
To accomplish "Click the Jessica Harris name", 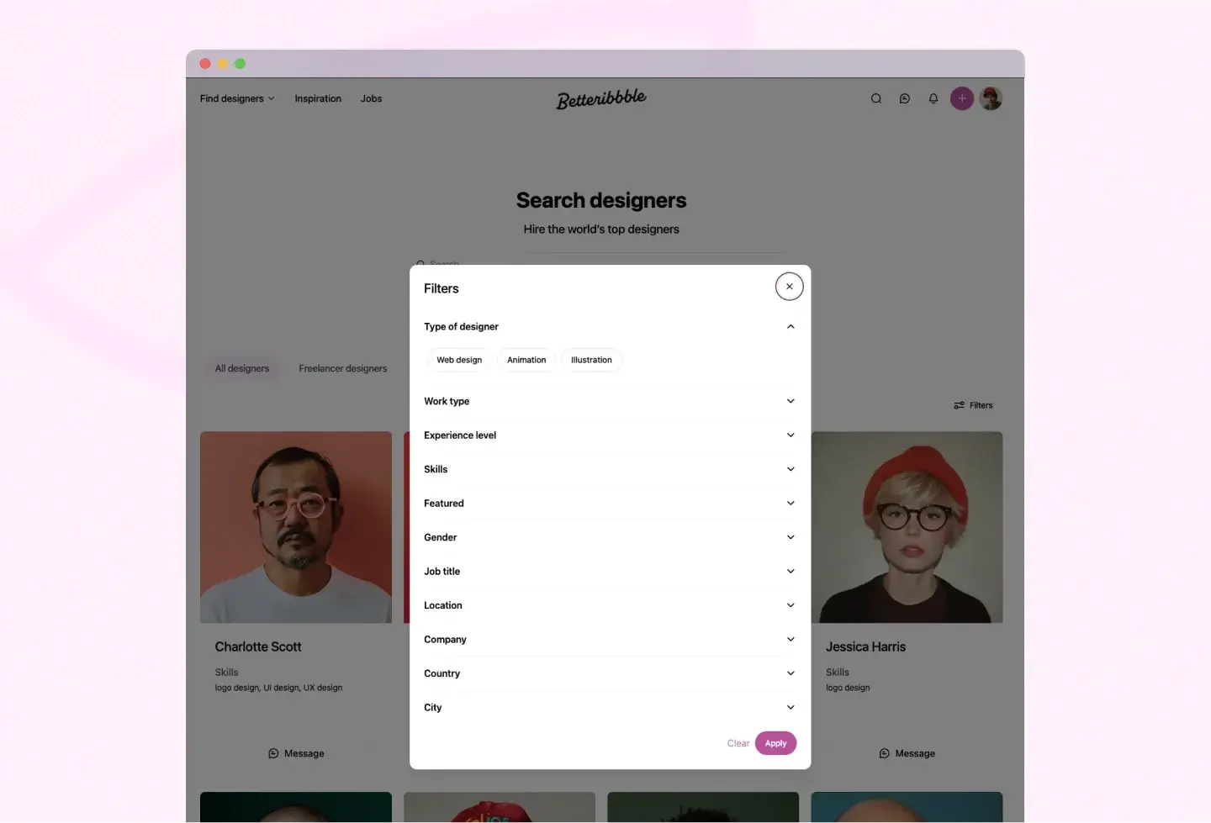I will pyautogui.click(x=866, y=646).
